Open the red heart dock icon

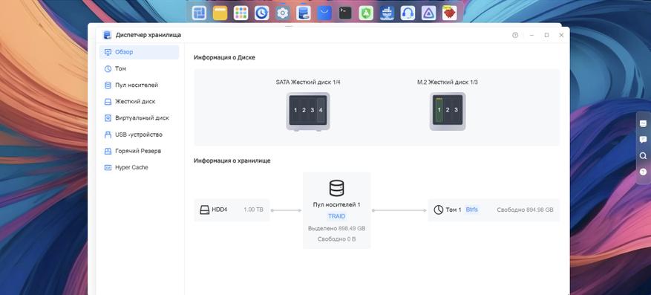449,13
